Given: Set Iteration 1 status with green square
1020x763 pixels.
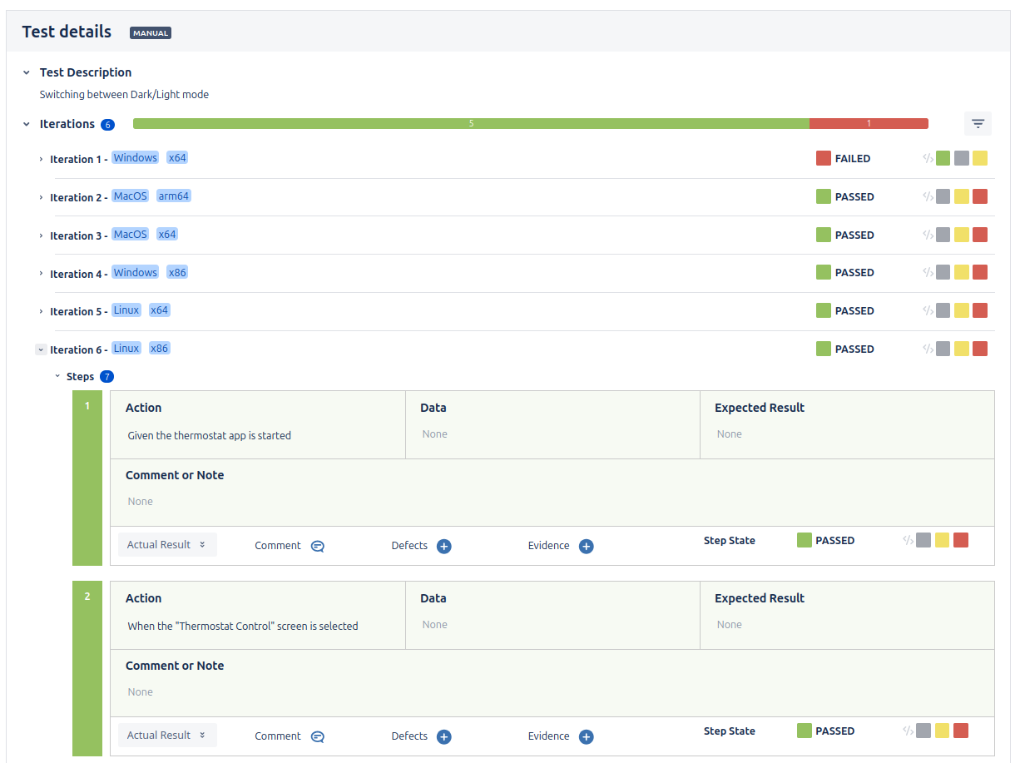Looking at the screenshot, I should tap(943, 158).
